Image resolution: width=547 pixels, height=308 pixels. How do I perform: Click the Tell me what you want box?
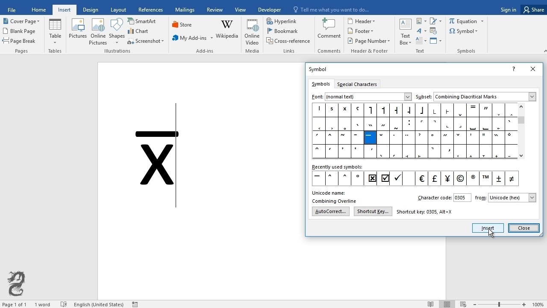pyautogui.click(x=331, y=9)
